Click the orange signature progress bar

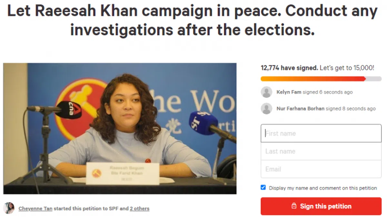click(313, 79)
